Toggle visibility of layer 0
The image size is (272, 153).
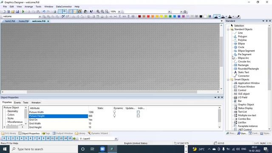pos(4,139)
